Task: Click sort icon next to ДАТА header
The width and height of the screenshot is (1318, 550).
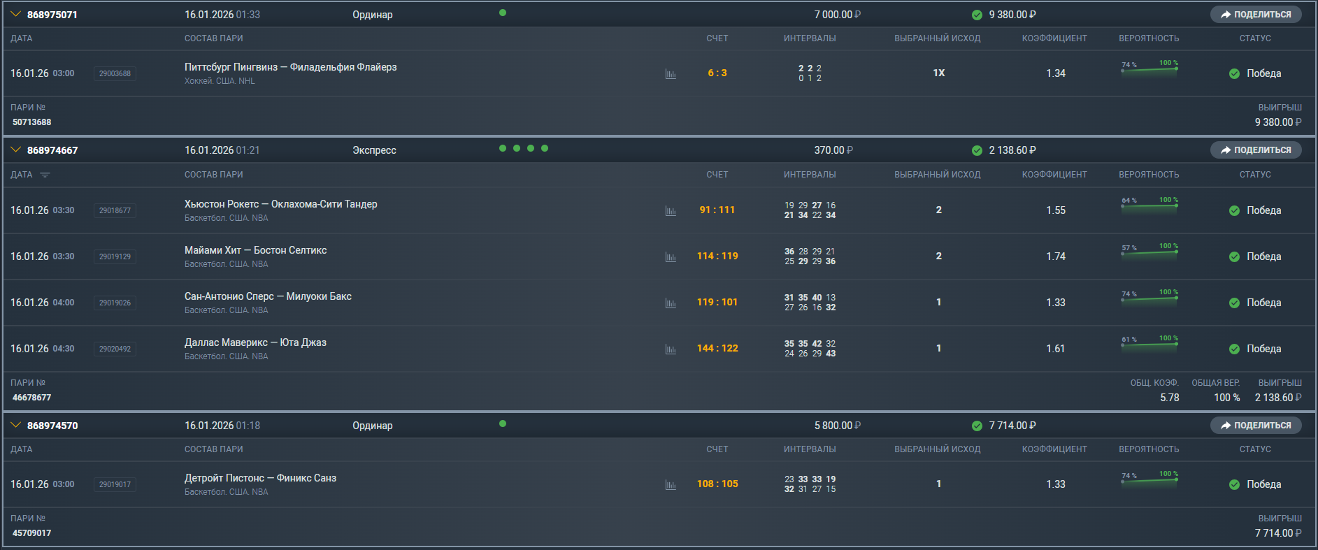Action: [x=45, y=175]
